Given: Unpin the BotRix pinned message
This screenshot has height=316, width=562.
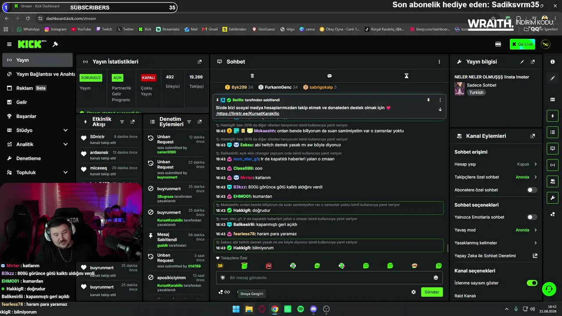Looking at the screenshot, I should click(429, 100).
